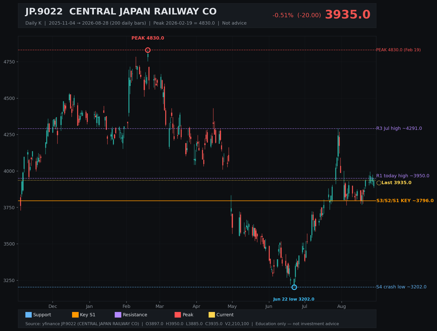The image size is (437, 331).
Task: Click the 'Support' legend label text
Action: [x=42, y=315]
